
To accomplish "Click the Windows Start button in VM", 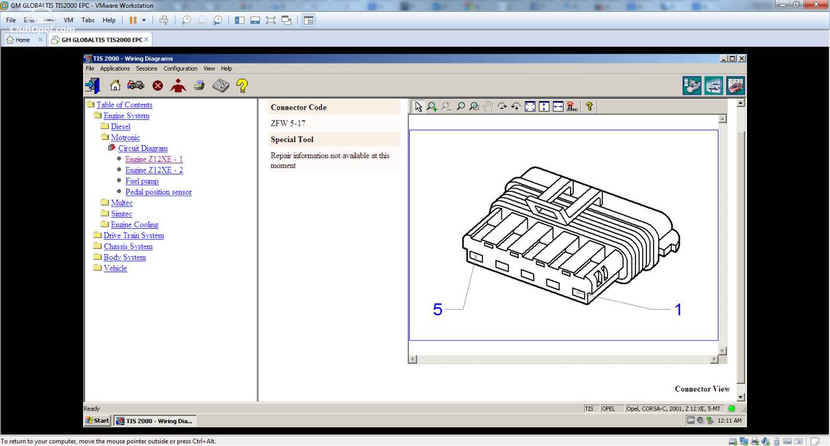I will tap(97, 421).
